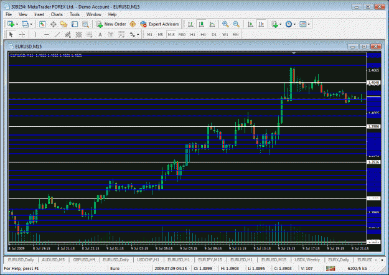The height and width of the screenshot is (275, 389).
Task: Toggle the Navigator panel icon
Action: coord(64,24)
